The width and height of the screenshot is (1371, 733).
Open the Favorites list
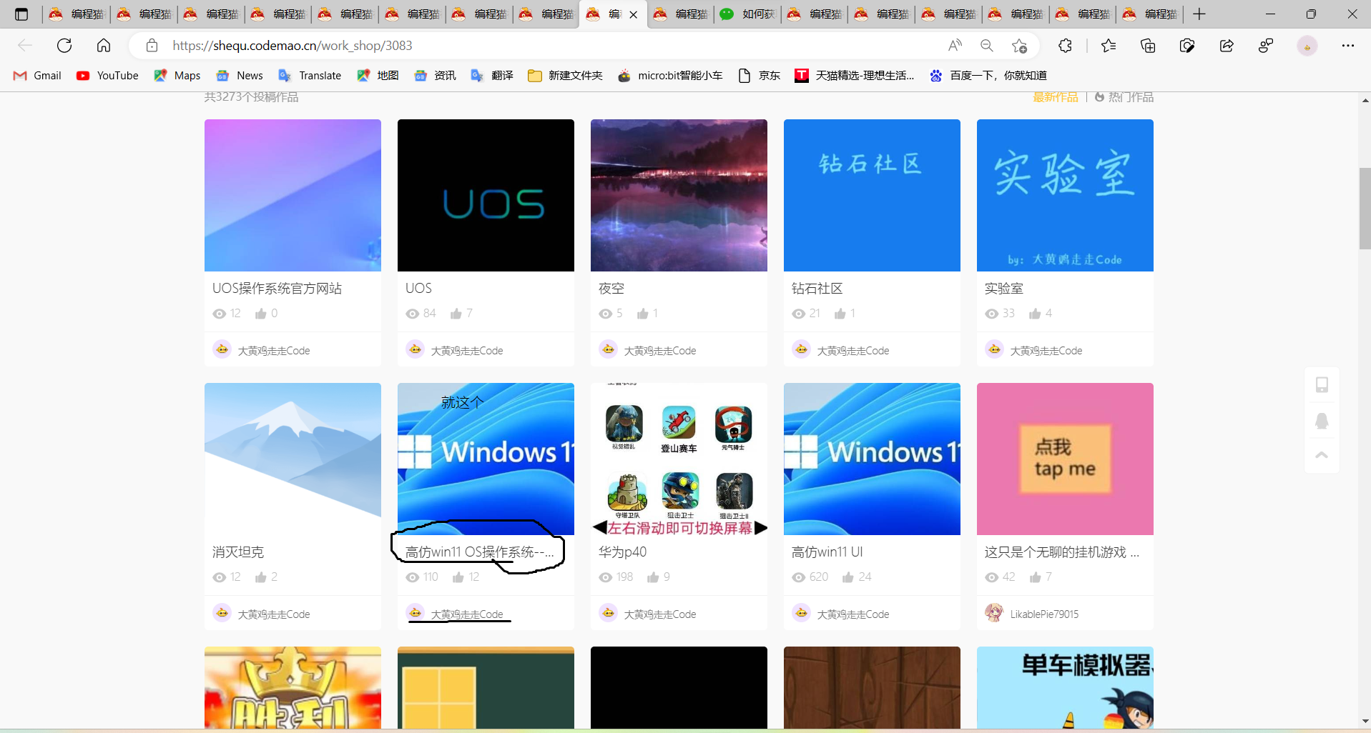pos(1109,46)
